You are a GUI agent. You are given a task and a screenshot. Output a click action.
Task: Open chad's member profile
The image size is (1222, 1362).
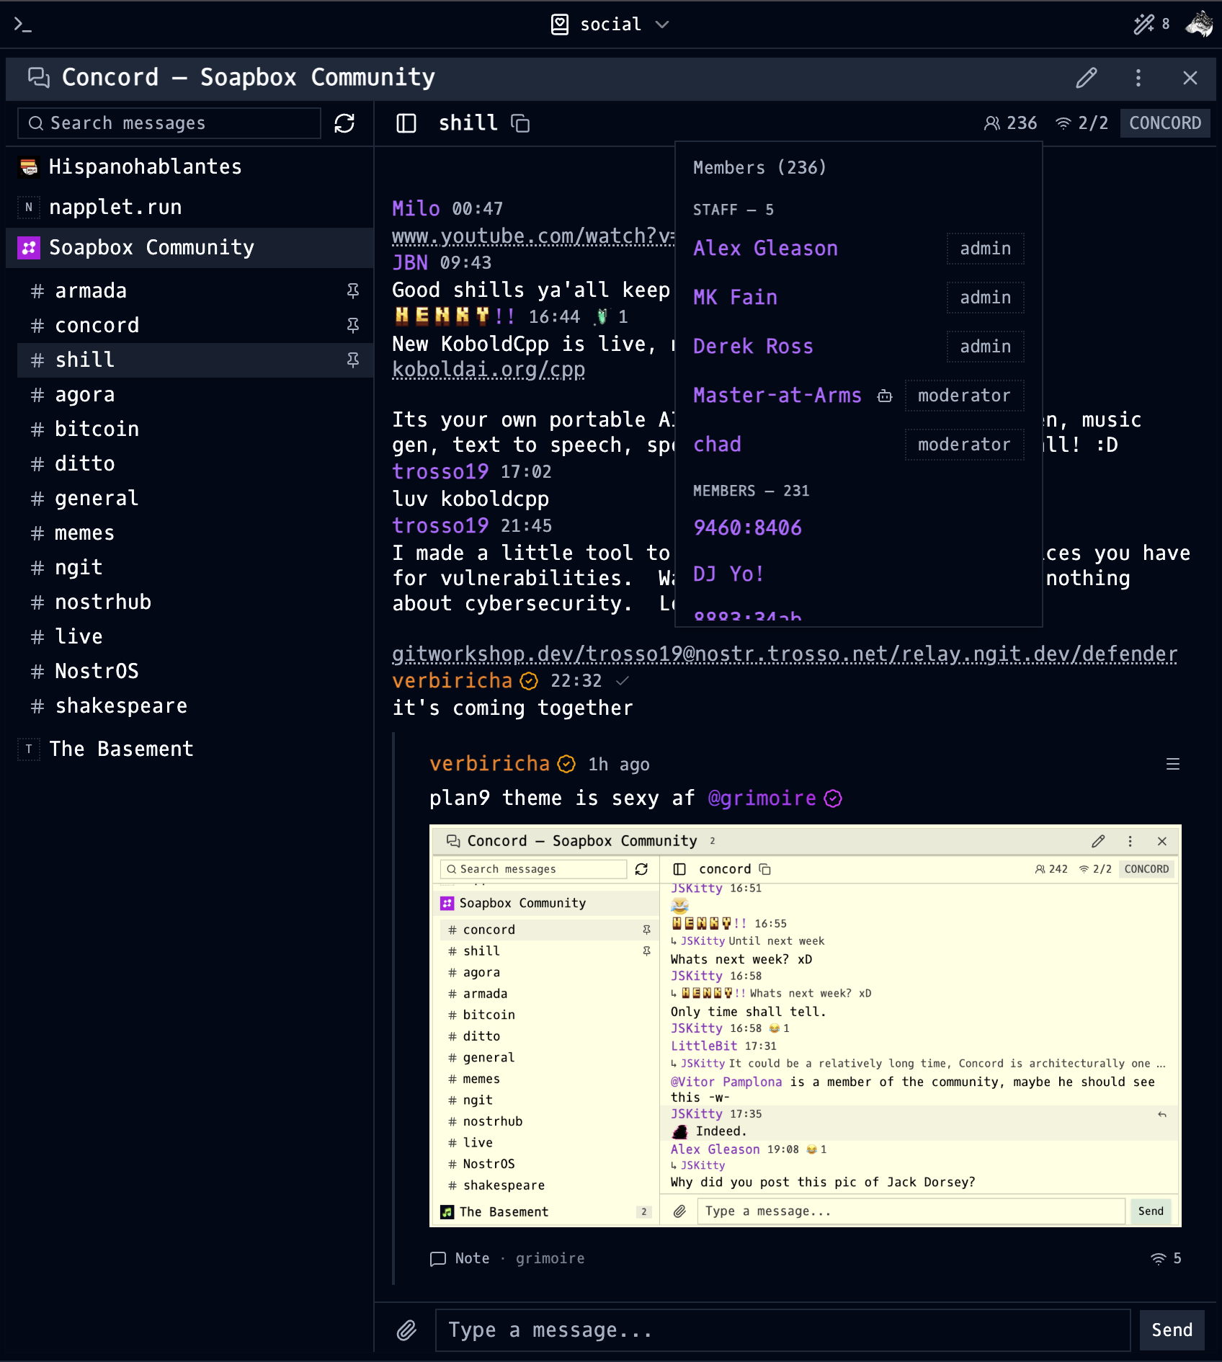pos(717,445)
